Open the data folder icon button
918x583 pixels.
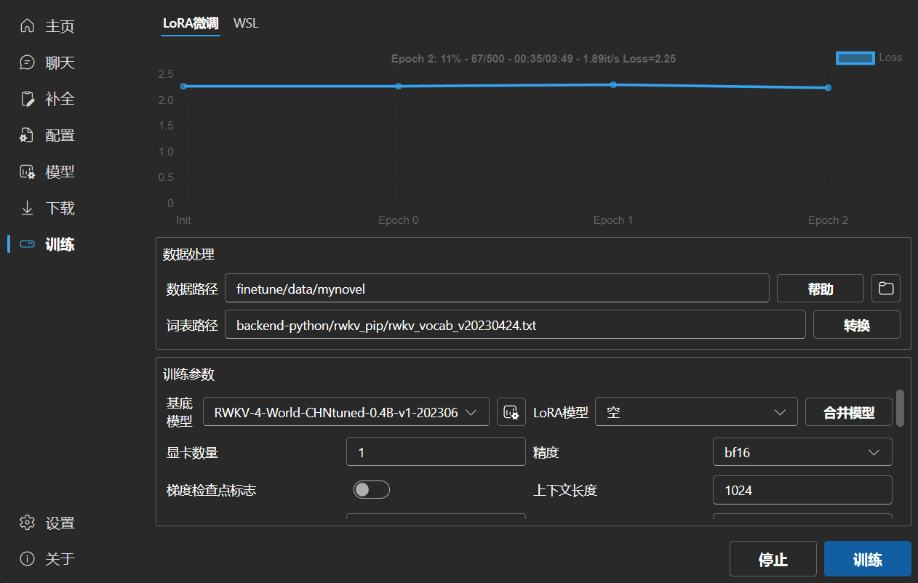coord(886,289)
